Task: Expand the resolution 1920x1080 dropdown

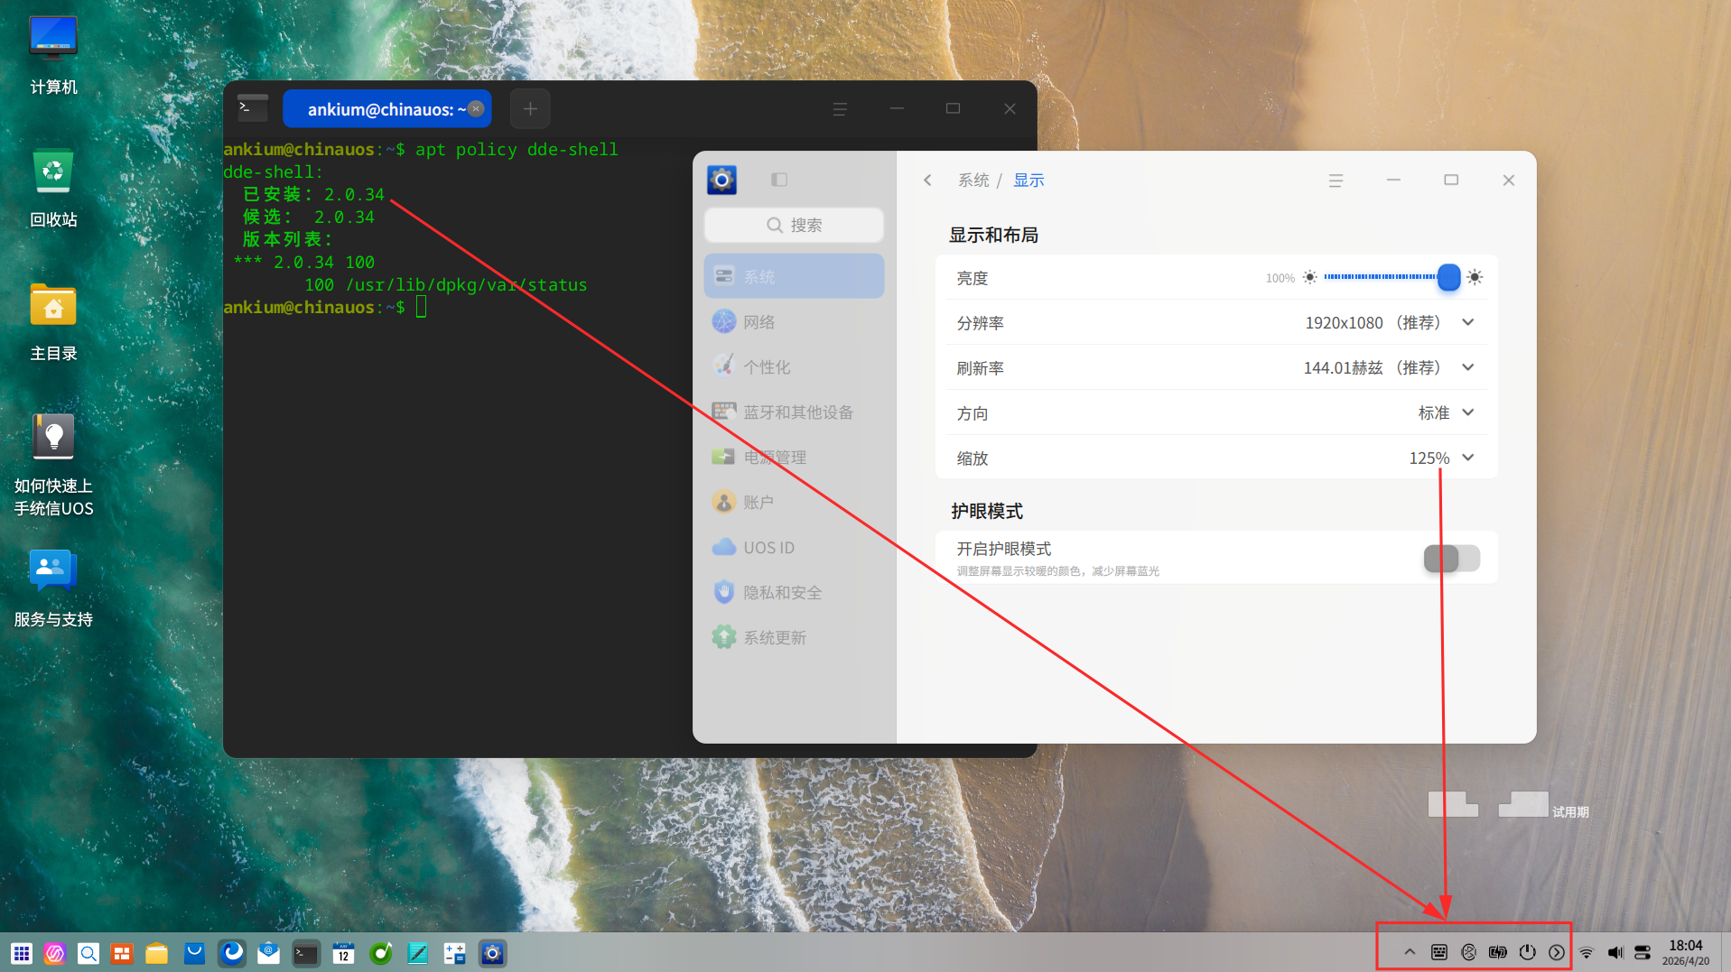Action: pyautogui.click(x=1468, y=322)
